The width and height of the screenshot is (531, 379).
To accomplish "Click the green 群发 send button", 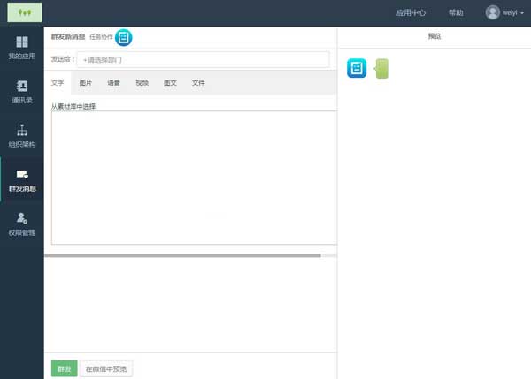I will (65, 368).
